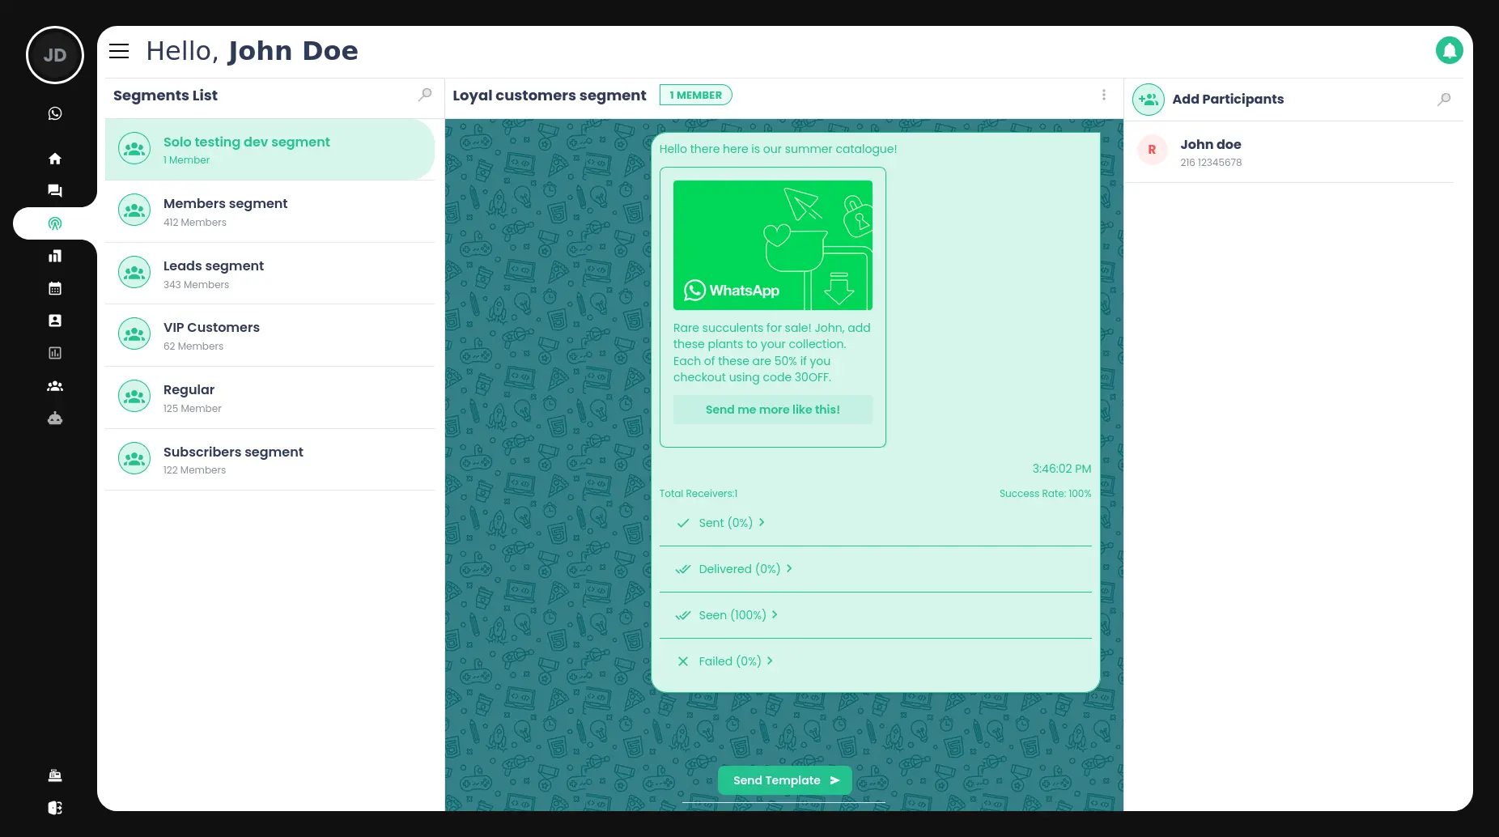1499x837 pixels.
Task: Click the Send me more like this button
Action: click(772, 410)
